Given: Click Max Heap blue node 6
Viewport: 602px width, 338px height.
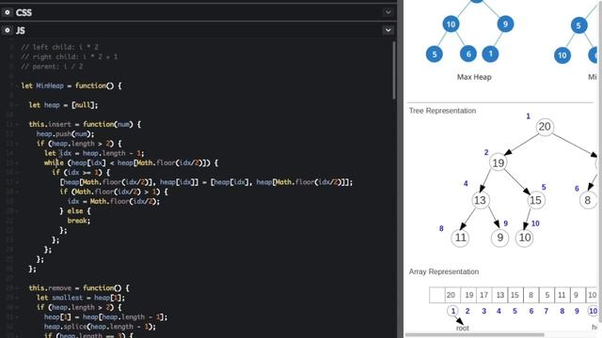Looking at the screenshot, I should [x=468, y=54].
